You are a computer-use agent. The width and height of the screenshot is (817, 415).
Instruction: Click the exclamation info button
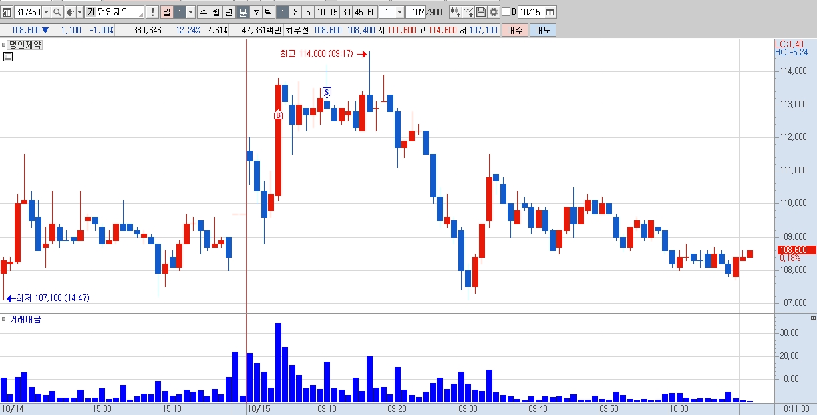tap(152, 12)
